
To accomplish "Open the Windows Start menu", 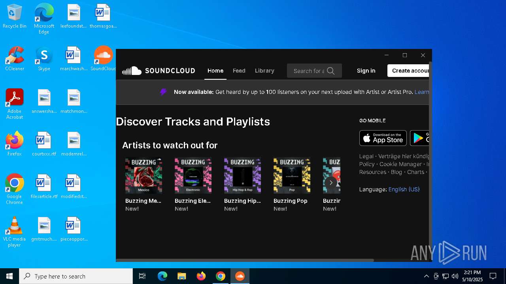I will 9,276.
